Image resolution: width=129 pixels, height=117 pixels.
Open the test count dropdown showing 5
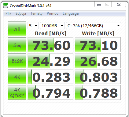(33, 26)
